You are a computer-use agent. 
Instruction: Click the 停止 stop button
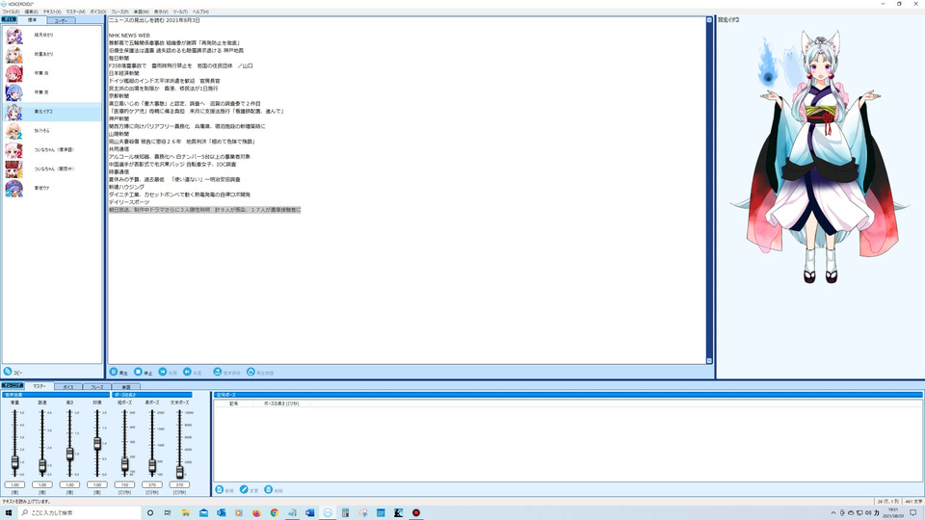click(x=144, y=372)
